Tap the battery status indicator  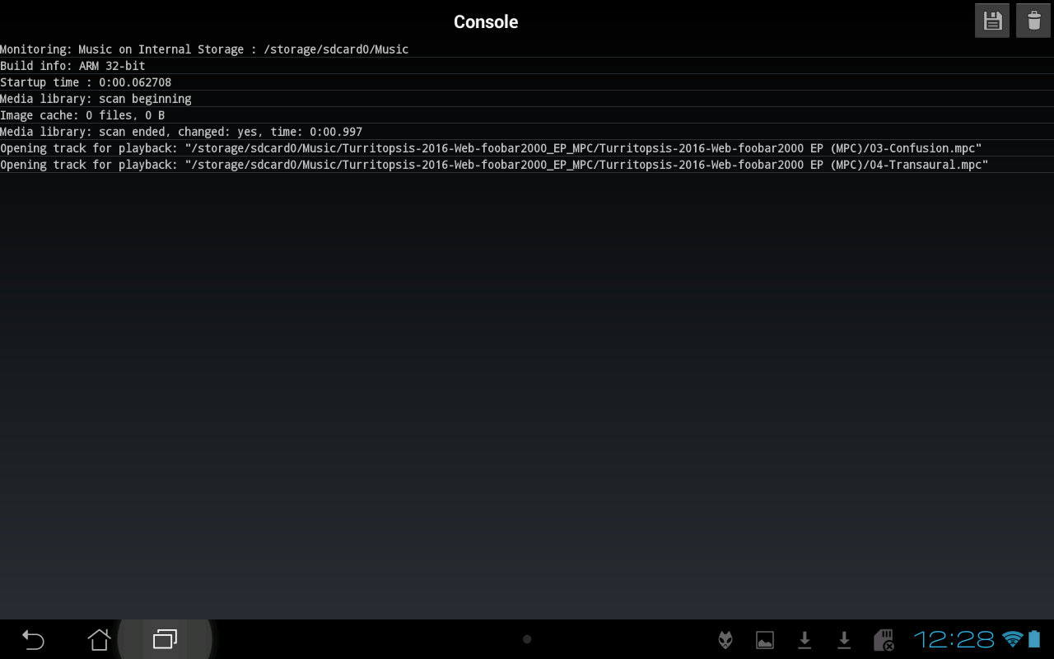[1035, 639]
